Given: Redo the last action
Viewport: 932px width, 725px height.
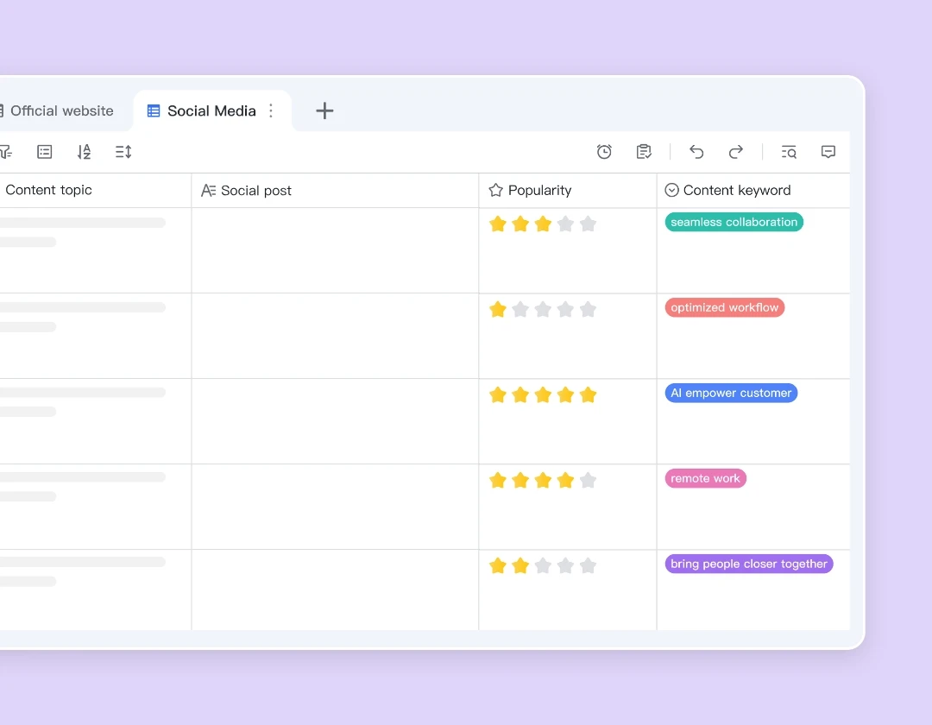Looking at the screenshot, I should [x=736, y=152].
